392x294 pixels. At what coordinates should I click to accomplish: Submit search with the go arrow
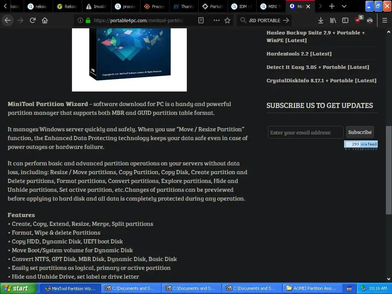point(286,20)
